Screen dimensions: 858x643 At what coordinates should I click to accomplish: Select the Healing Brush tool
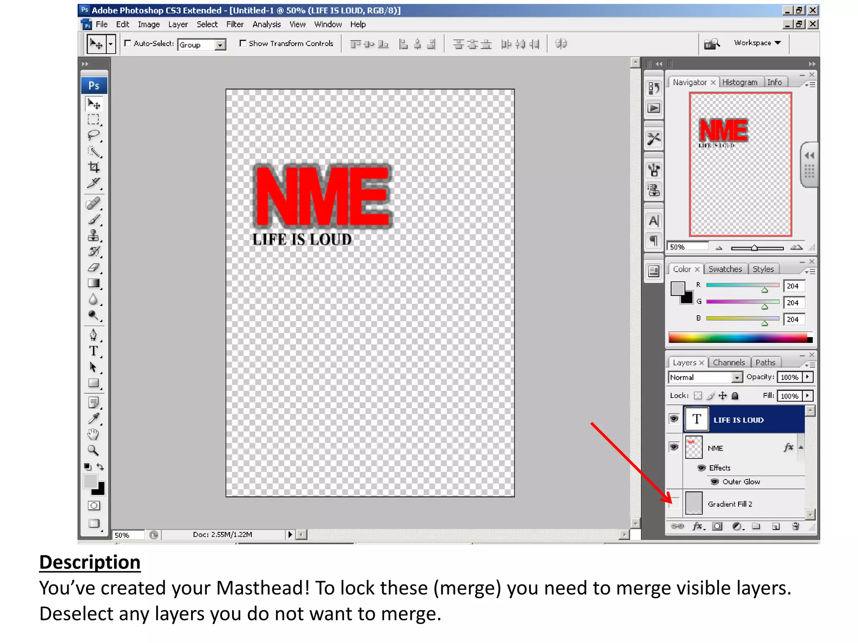coord(93,204)
